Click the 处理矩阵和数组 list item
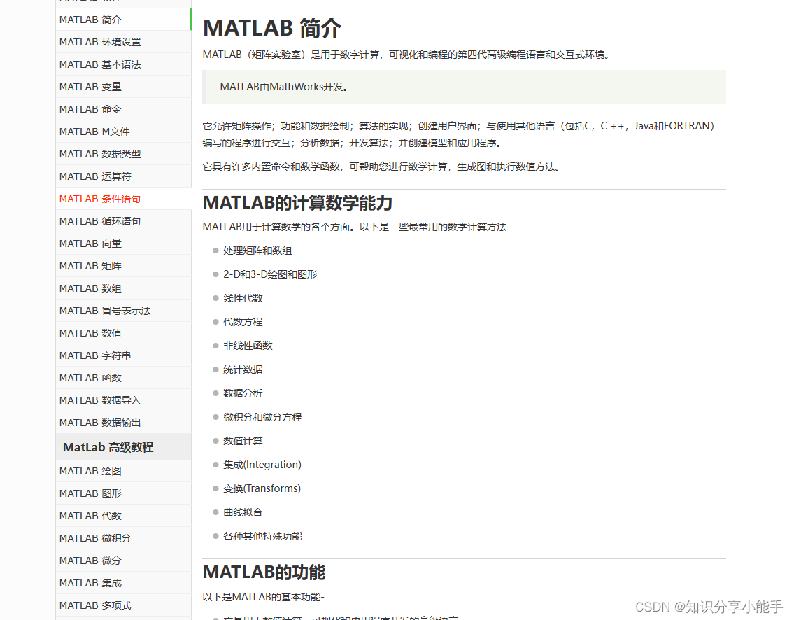This screenshot has height=620, width=794. click(x=257, y=251)
